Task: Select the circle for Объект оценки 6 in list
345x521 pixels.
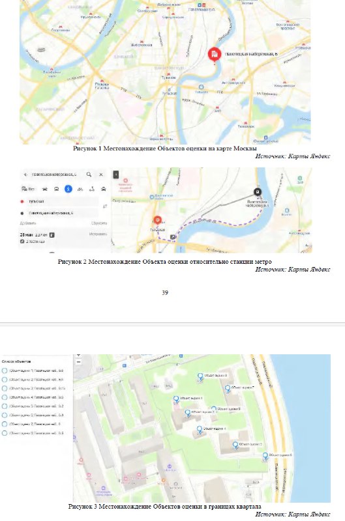Action: coord(5,415)
